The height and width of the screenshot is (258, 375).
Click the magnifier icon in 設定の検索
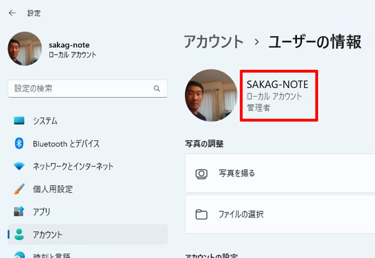click(x=157, y=89)
